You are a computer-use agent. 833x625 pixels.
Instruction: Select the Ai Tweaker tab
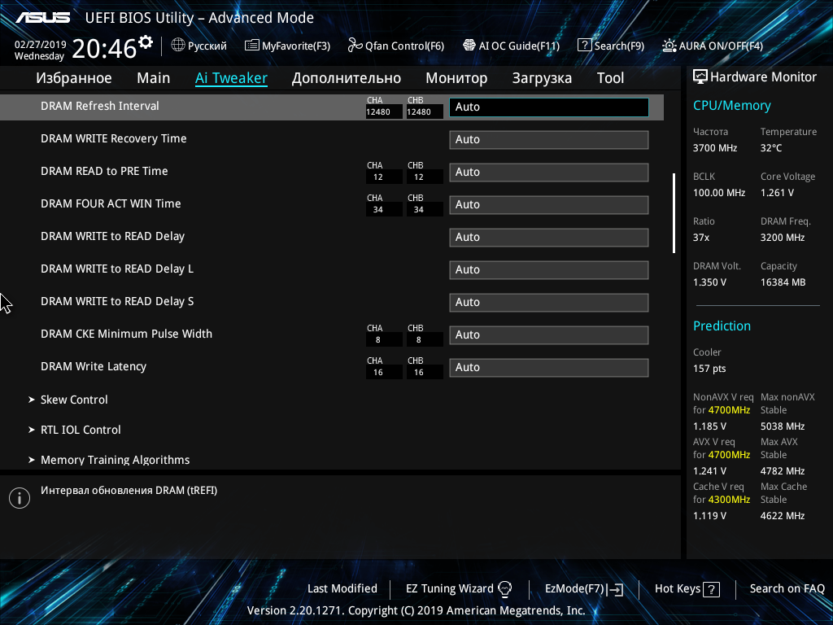coord(231,78)
